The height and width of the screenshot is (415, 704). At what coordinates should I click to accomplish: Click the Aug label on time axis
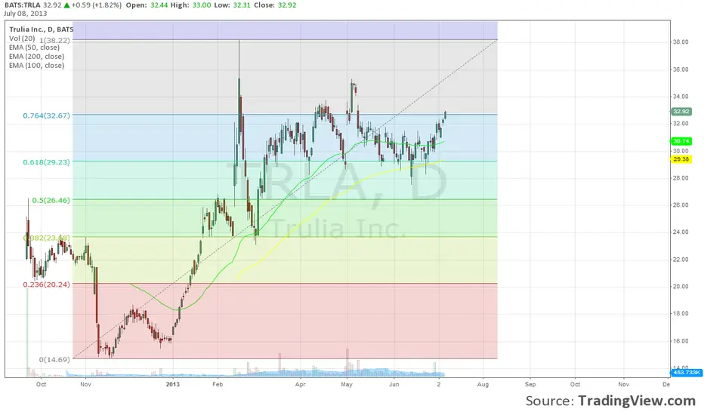coord(483,385)
